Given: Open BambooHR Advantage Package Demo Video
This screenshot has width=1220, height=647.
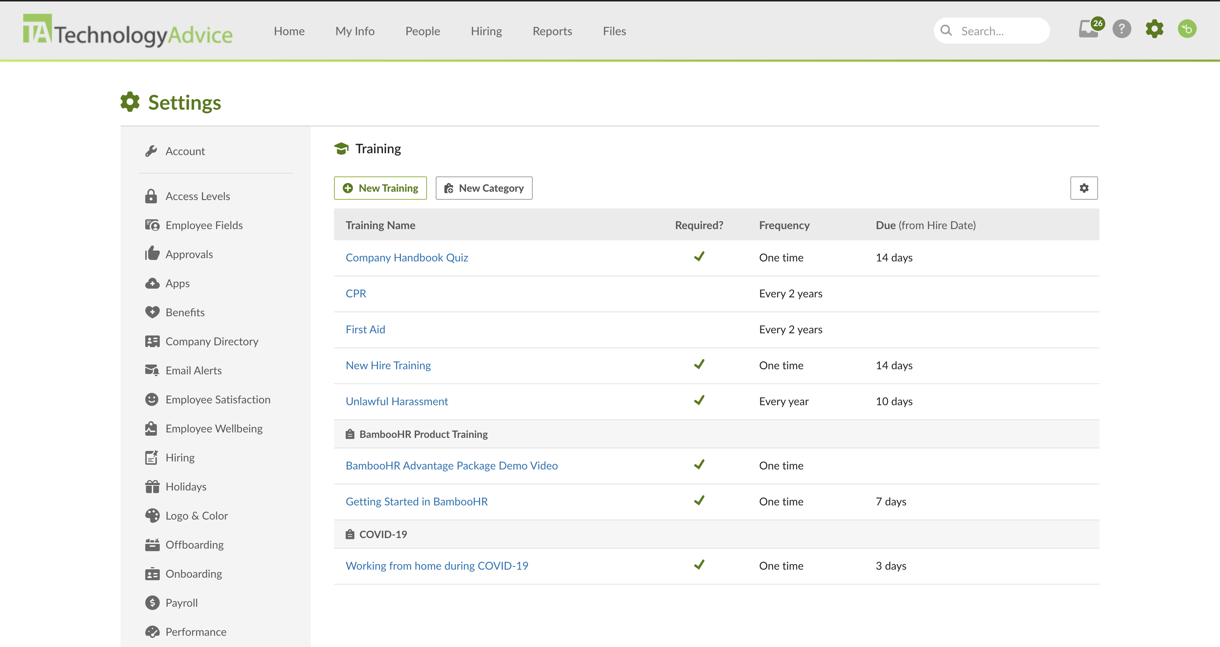Looking at the screenshot, I should [x=451, y=465].
